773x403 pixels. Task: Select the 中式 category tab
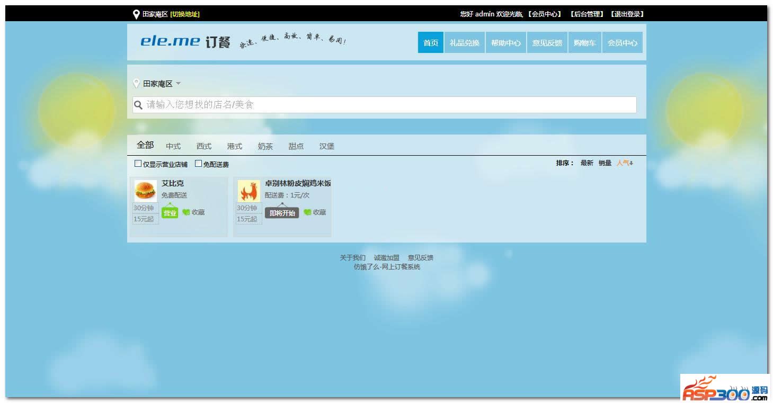point(173,146)
